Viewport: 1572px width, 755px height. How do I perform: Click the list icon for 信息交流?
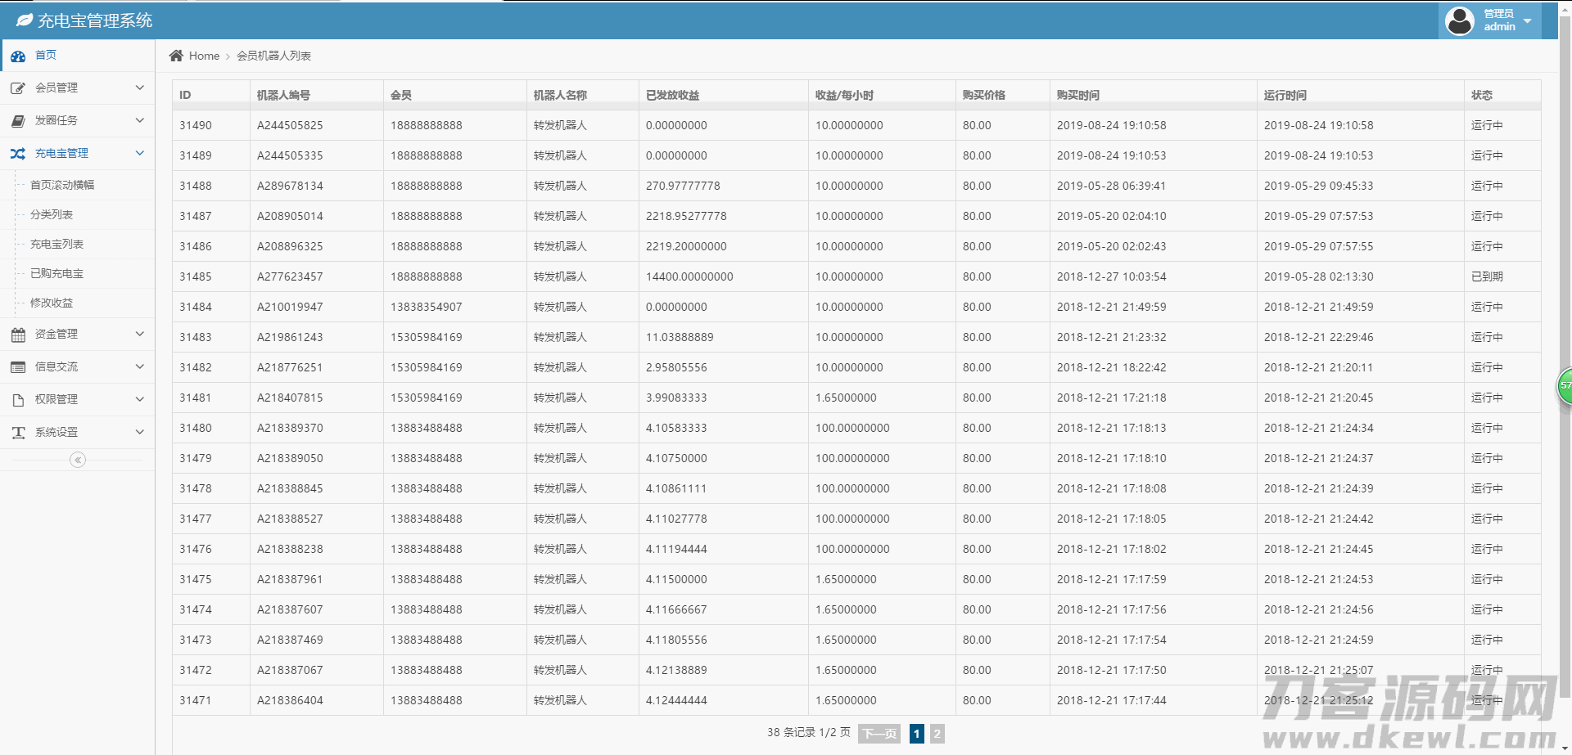point(18,367)
